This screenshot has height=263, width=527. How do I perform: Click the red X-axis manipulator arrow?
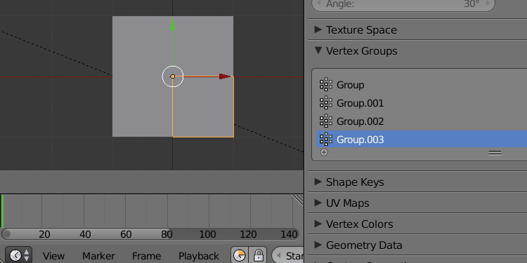click(225, 76)
